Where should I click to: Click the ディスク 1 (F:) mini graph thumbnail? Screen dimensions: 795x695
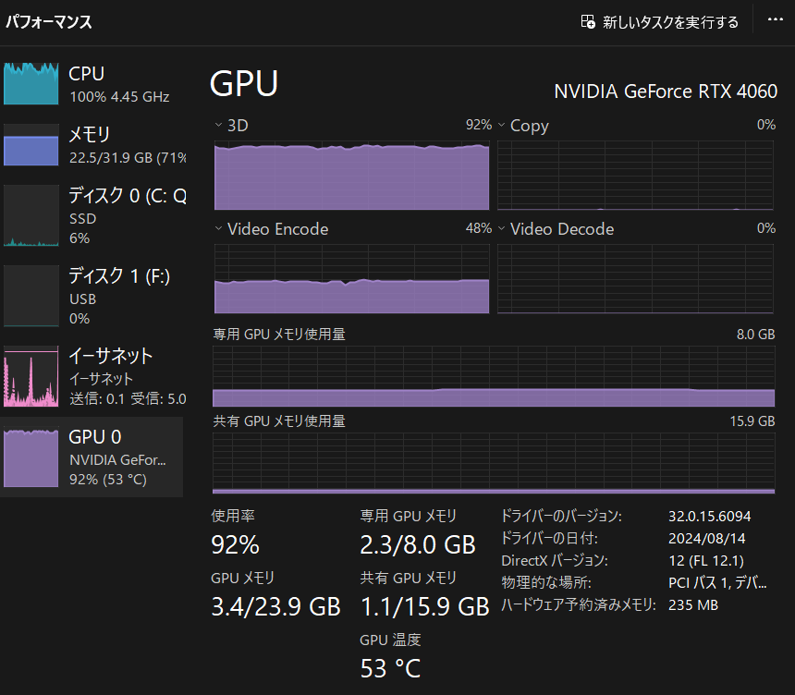tap(31, 296)
